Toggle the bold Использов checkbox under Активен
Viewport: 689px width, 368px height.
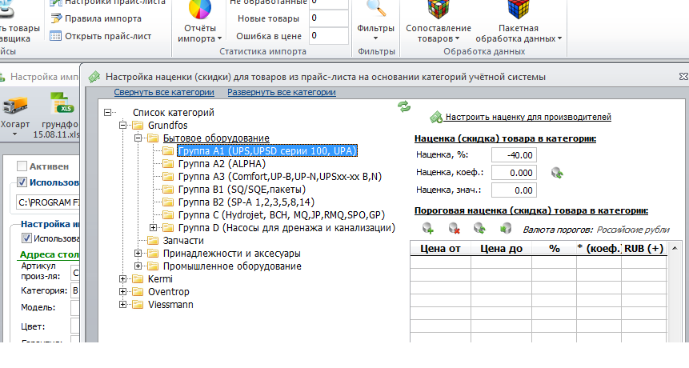[x=22, y=182]
